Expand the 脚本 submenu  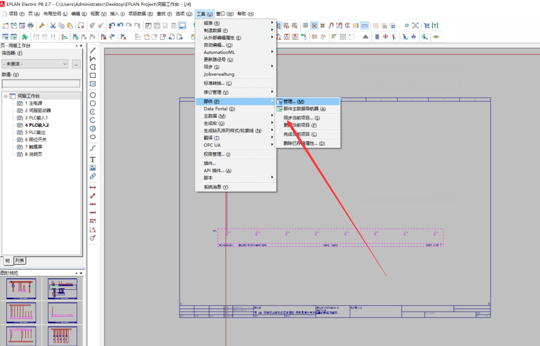pos(235,178)
